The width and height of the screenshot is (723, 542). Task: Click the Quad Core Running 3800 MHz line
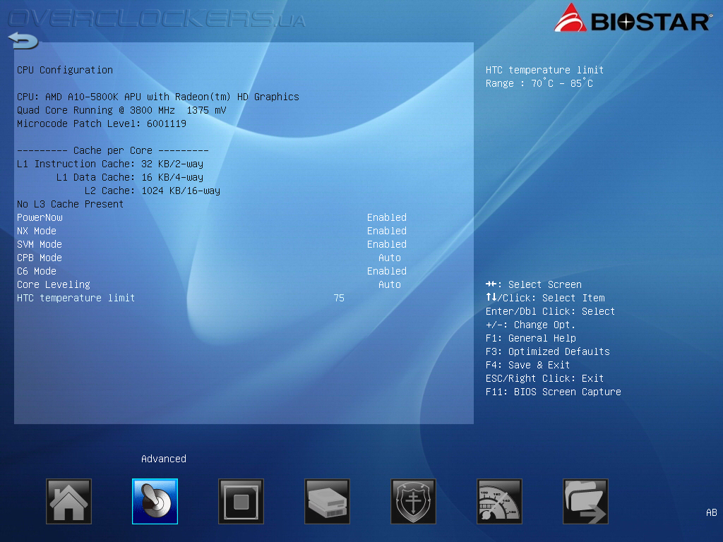click(121, 110)
